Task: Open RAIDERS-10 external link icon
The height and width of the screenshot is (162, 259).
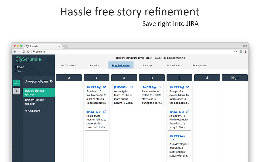Action: [x=172, y=140]
